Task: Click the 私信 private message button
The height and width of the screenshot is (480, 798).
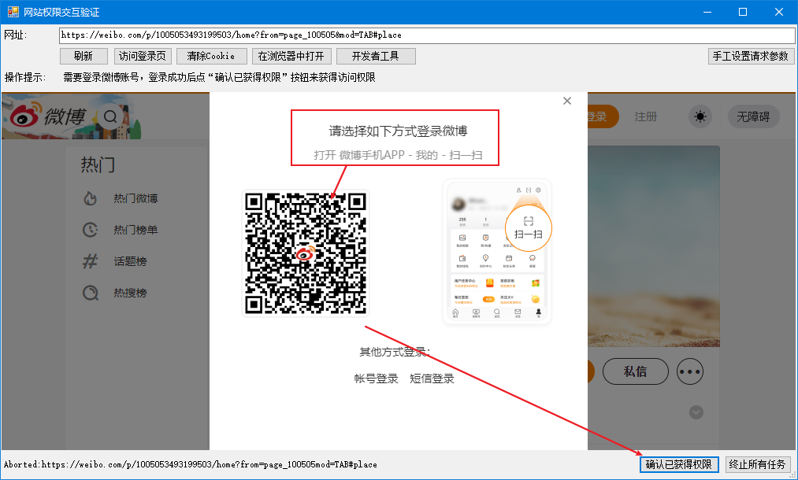Action: [635, 371]
